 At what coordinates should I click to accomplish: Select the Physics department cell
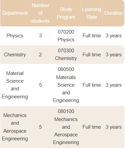coord(15,36)
